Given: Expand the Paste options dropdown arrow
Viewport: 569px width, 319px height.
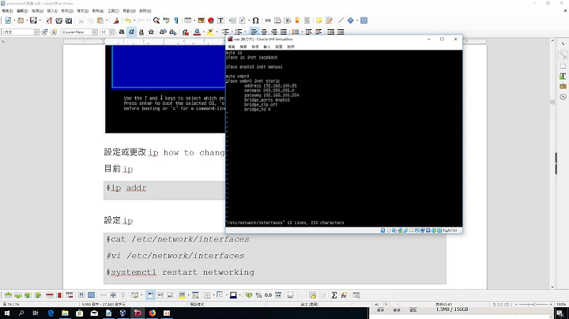Looking at the screenshot, I should pyautogui.click(x=107, y=21).
